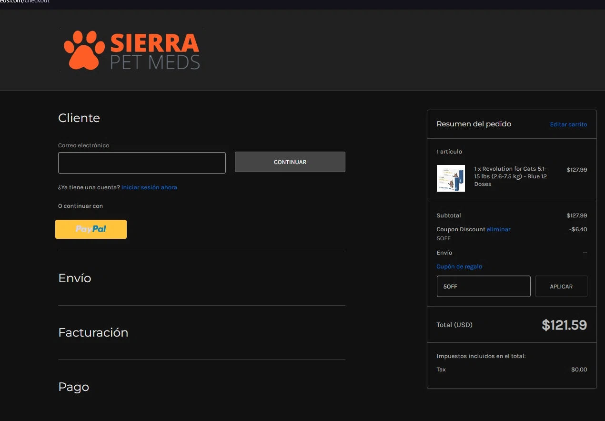Toggle the Cupón de regalo link

pyautogui.click(x=459, y=267)
